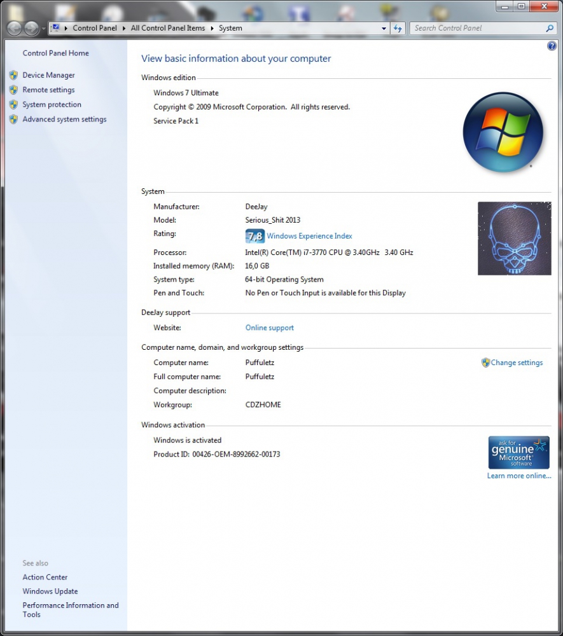Click the genuine Microsoft software badge

(519, 453)
